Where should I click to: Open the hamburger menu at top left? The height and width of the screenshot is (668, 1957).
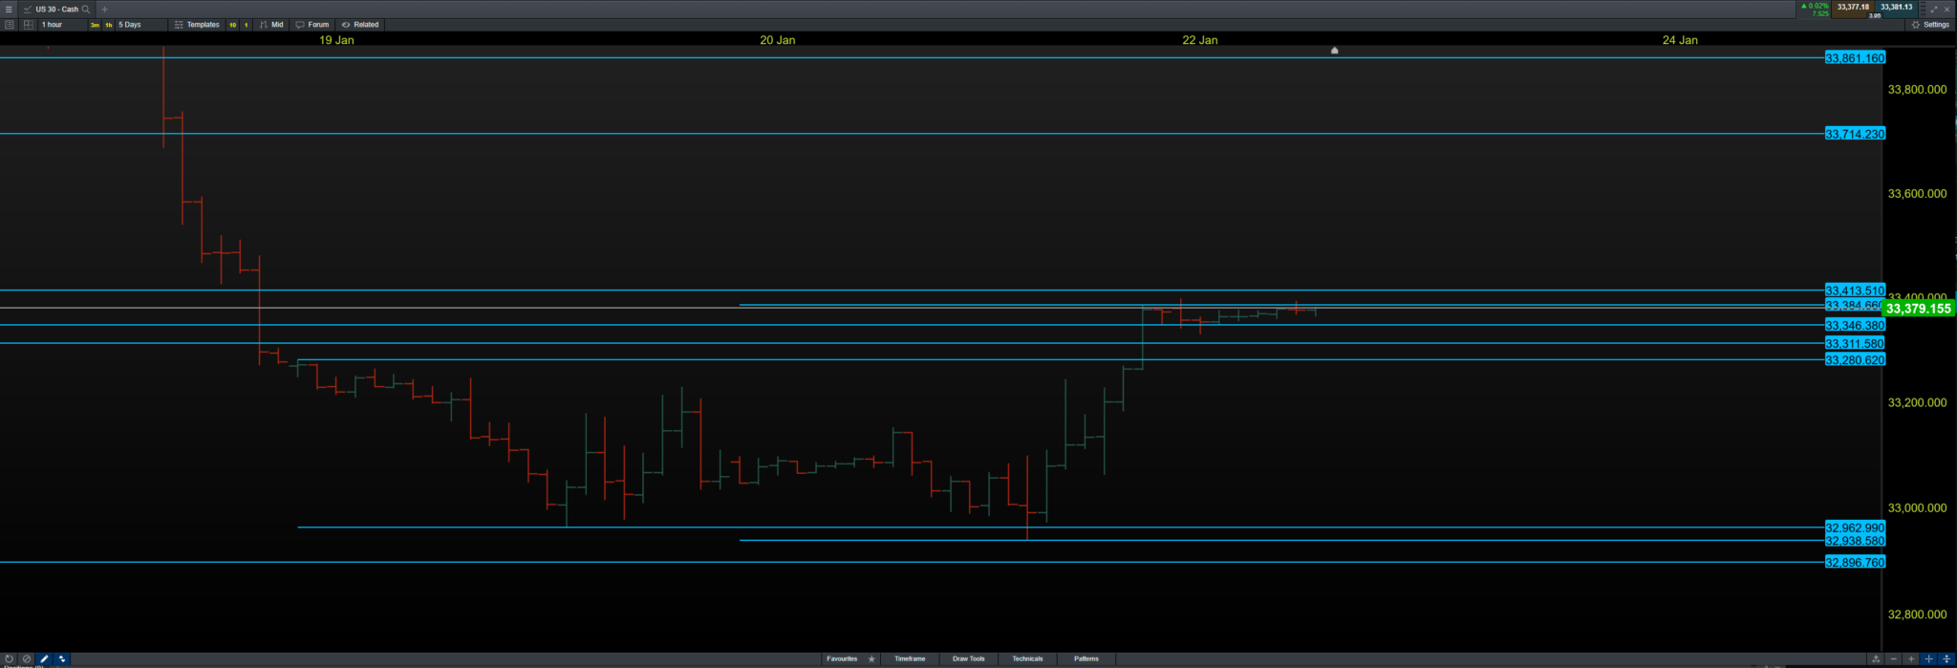pyautogui.click(x=9, y=9)
